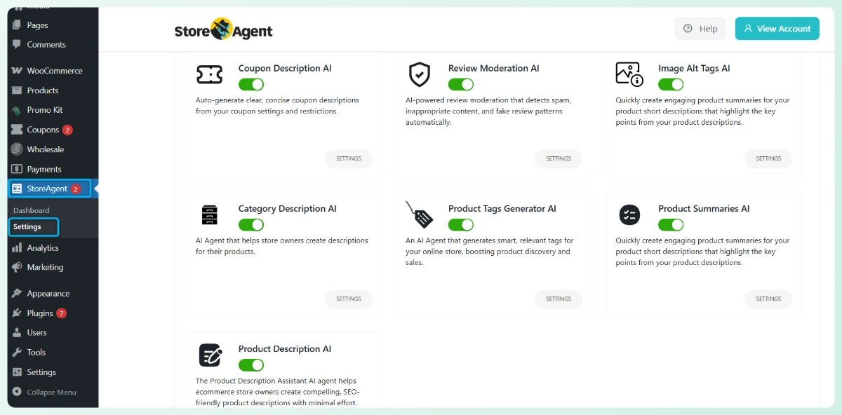Click the Category Description AI cabinet icon
The width and height of the screenshot is (842, 415).
[x=209, y=215]
